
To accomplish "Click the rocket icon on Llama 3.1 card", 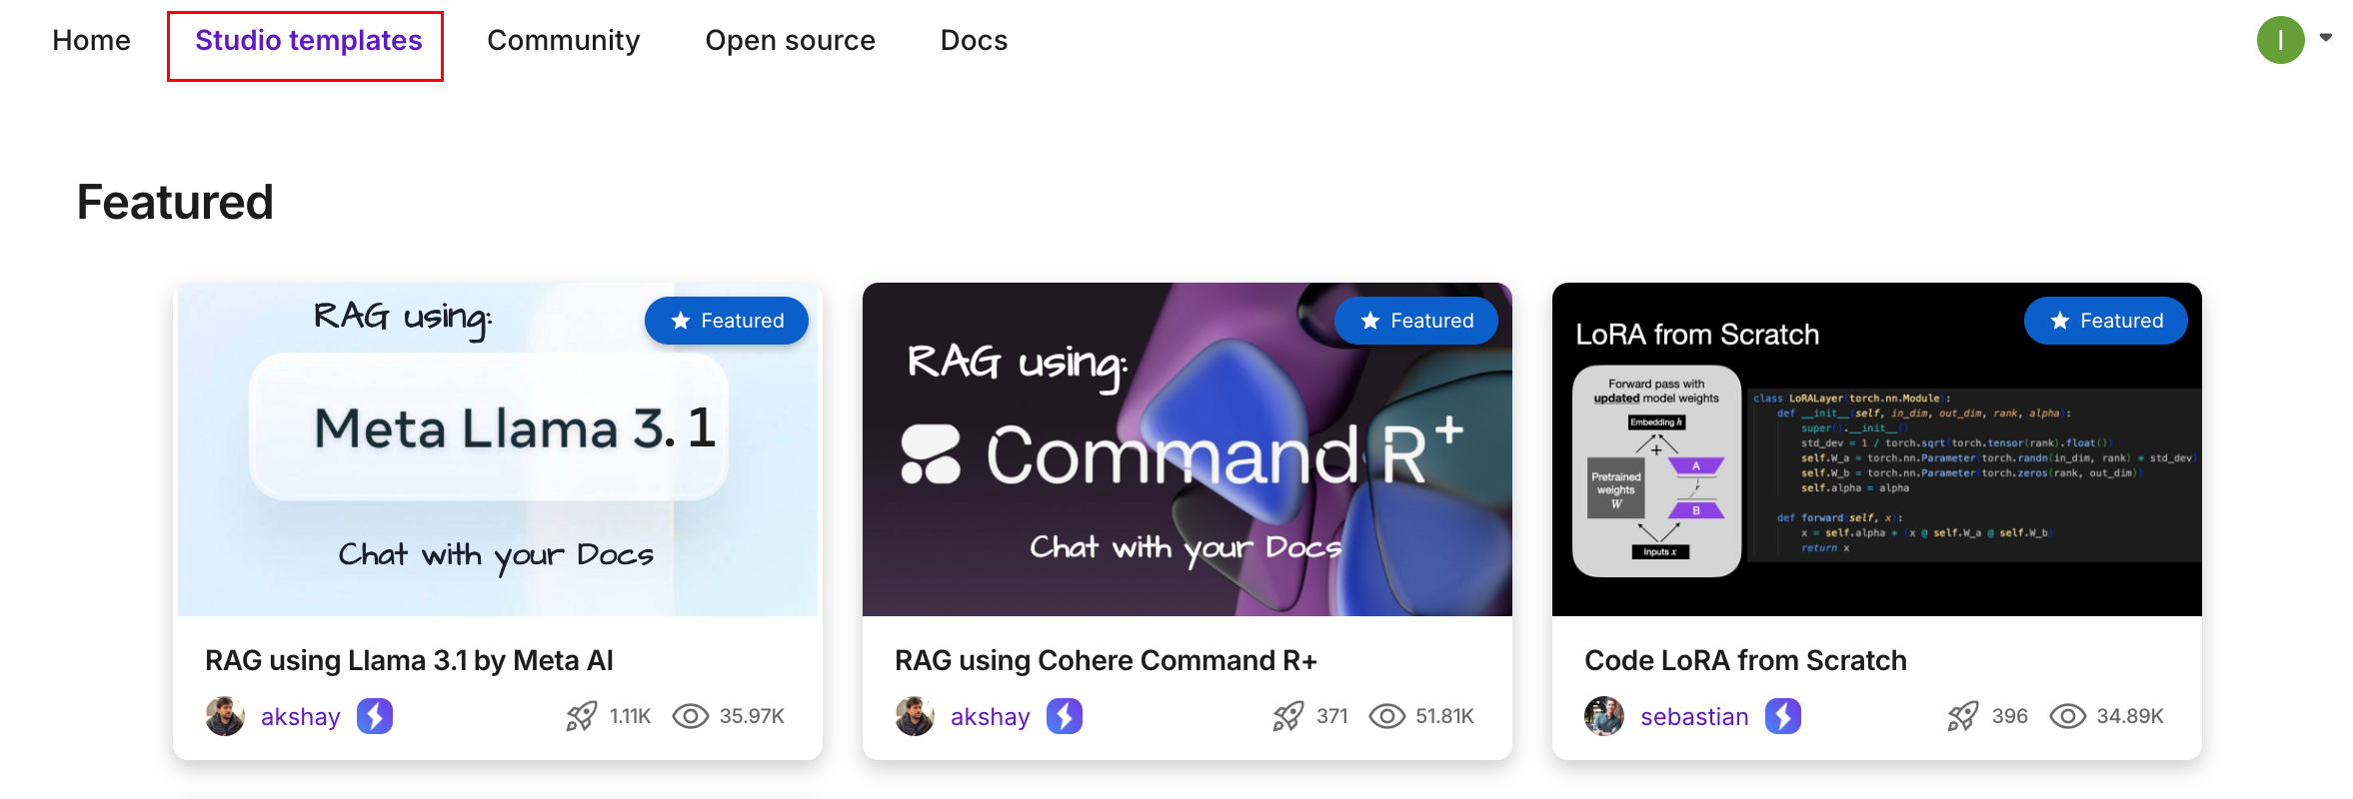I will [x=581, y=716].
